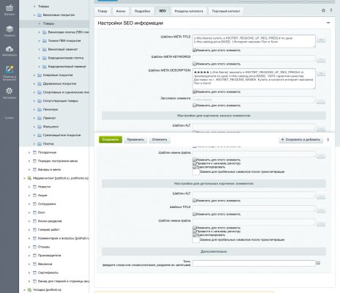Viewport: 340px width, 293px height.
Task: Toggle 'Изменить для этого элемента' under META KEYWORDS
Action: 194,64
